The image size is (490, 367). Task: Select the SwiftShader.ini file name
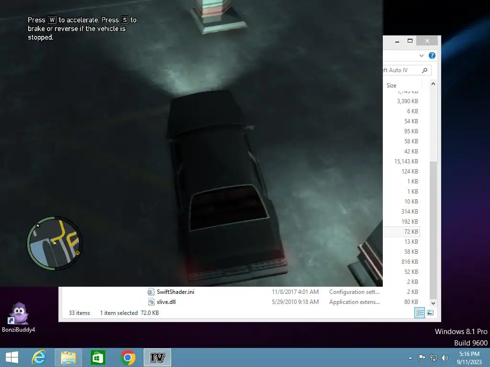(x=175, y=292)
